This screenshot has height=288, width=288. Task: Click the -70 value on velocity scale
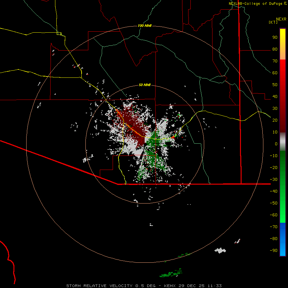tap(274, 227)
